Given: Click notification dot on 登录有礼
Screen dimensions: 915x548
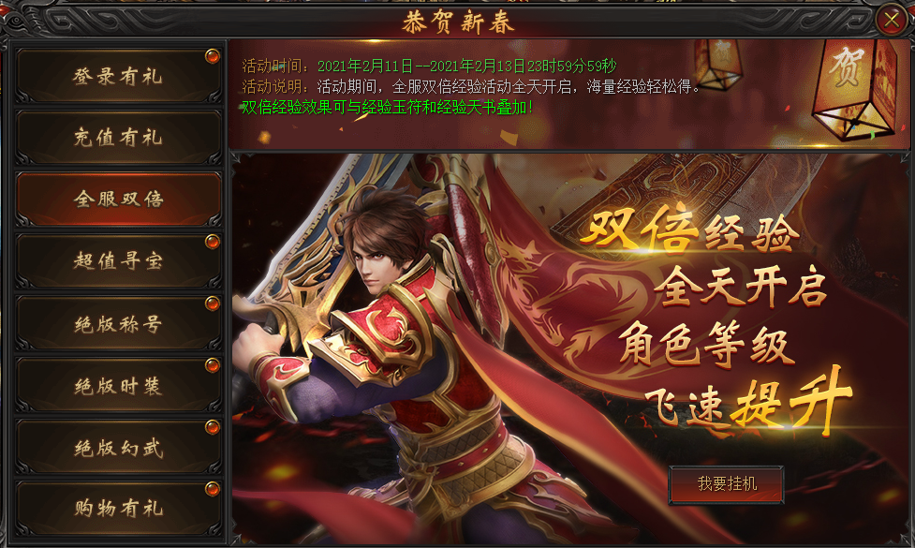Looking at the screenshot, I should click(x=213, y=56).
